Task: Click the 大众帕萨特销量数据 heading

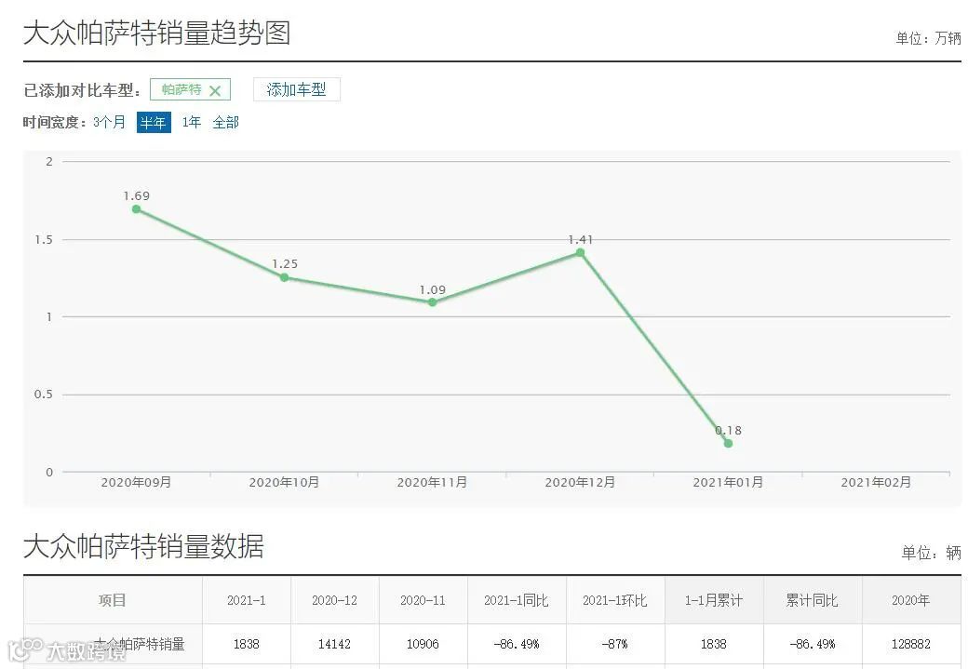Action: 144,546
